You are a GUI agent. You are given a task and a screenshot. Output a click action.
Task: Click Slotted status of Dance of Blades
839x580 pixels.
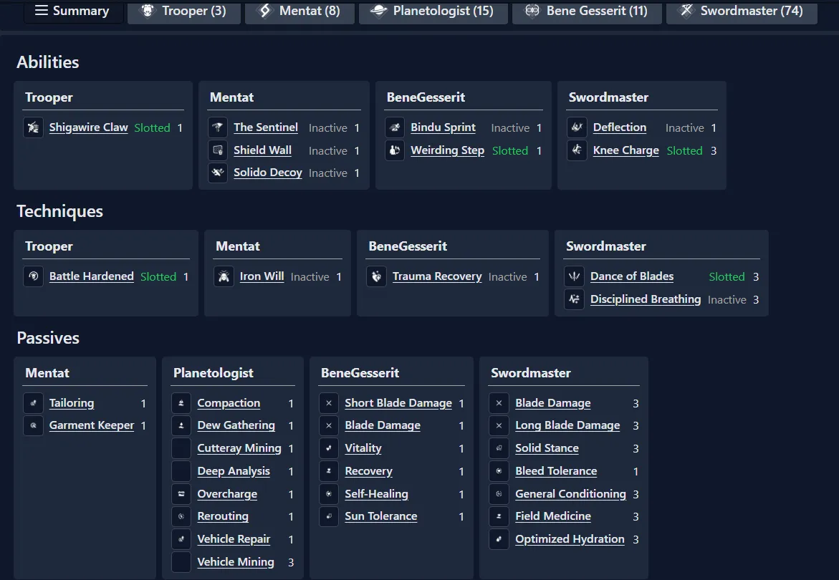[x=727, y=277]
